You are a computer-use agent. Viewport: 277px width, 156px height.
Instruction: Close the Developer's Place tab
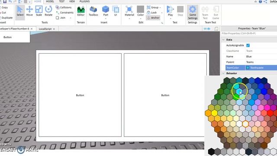[x=32, y=29]
